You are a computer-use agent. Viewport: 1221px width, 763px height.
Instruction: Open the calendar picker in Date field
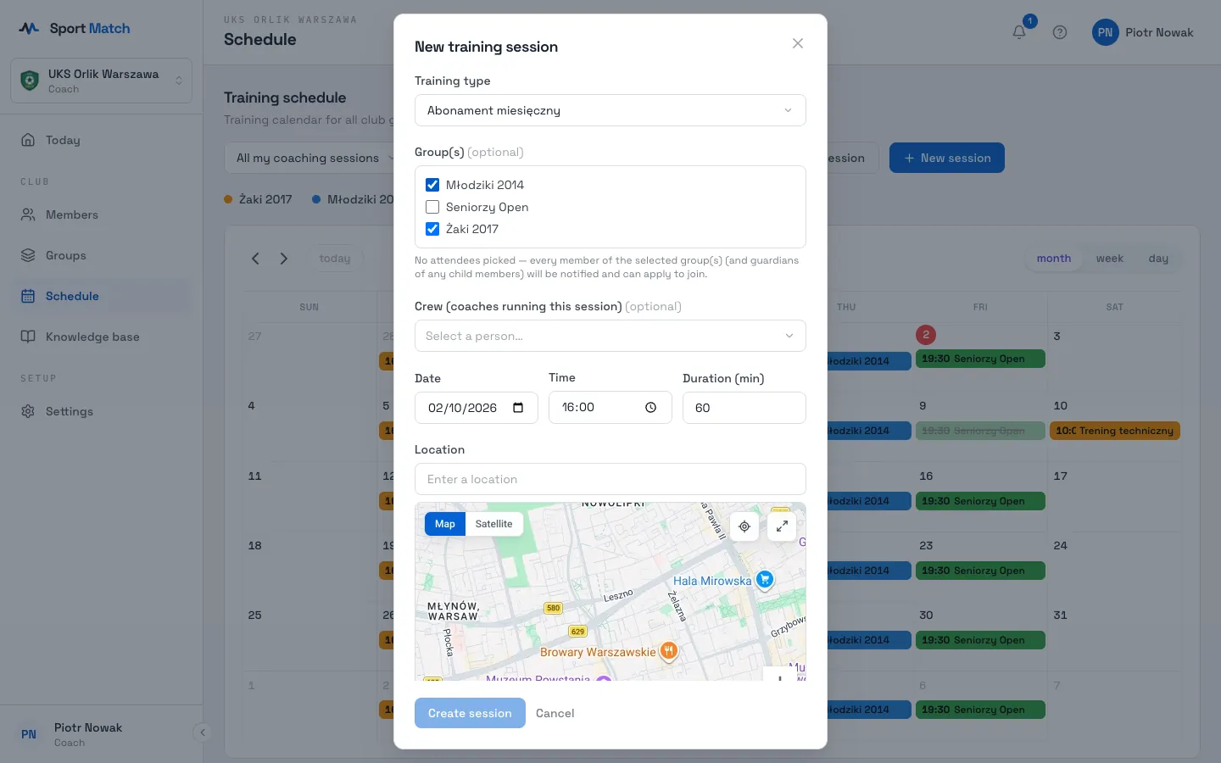(519, 408)
